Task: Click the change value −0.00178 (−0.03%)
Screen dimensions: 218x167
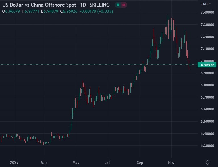Action: 96,11
